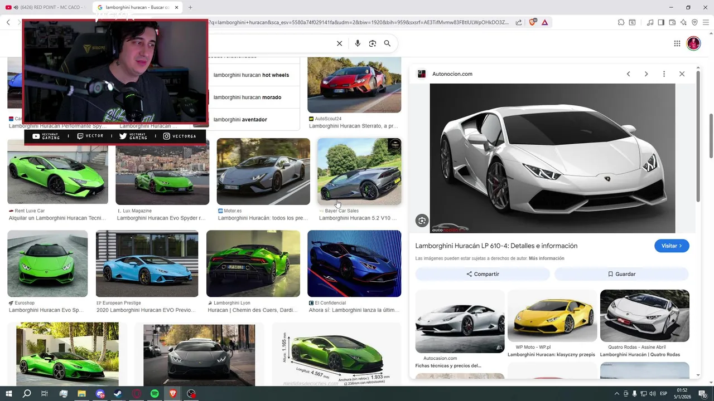
Task: Open the media control music icon
Action: [650, 22]
